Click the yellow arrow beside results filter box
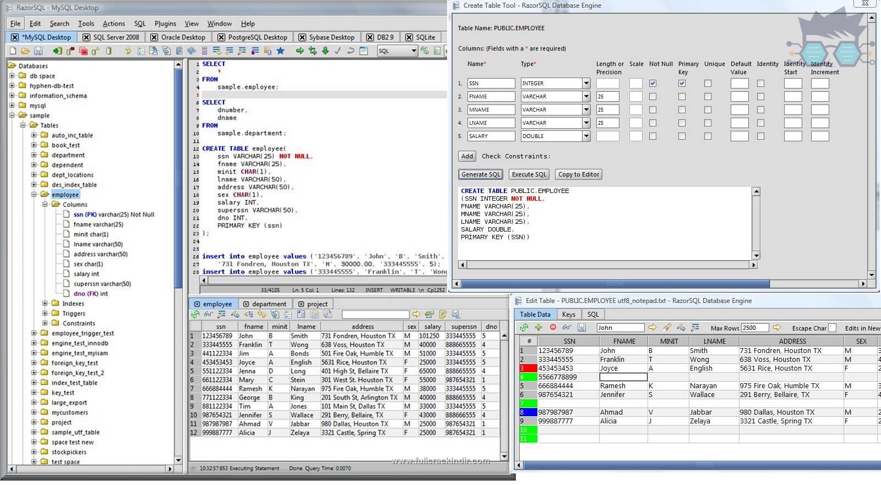 (416, 315)
